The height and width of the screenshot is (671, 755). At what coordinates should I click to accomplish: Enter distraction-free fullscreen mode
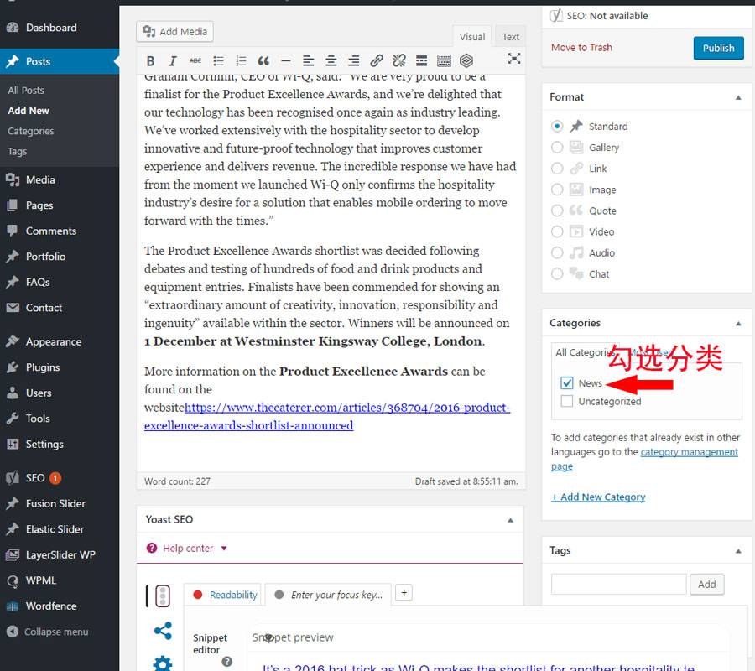coord(513,59)
